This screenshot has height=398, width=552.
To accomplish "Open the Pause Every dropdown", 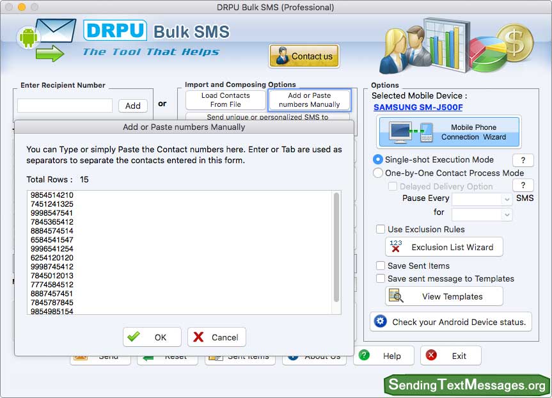I will [482, 200].
